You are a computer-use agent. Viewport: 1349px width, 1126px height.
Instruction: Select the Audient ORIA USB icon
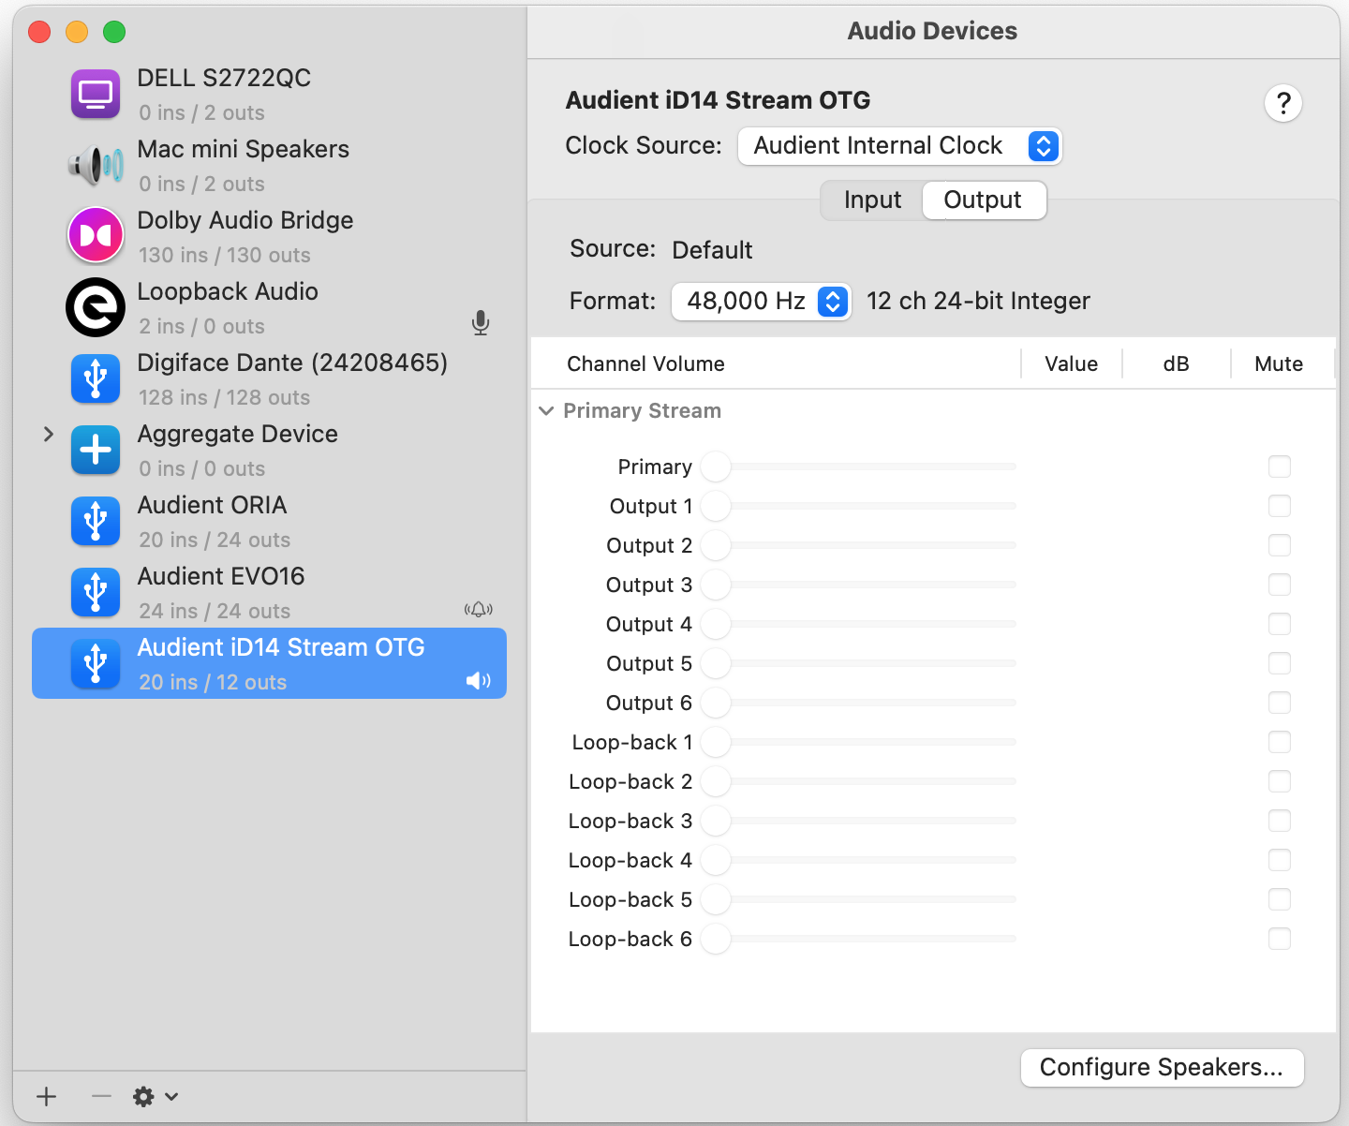click(x=96, y=522)
